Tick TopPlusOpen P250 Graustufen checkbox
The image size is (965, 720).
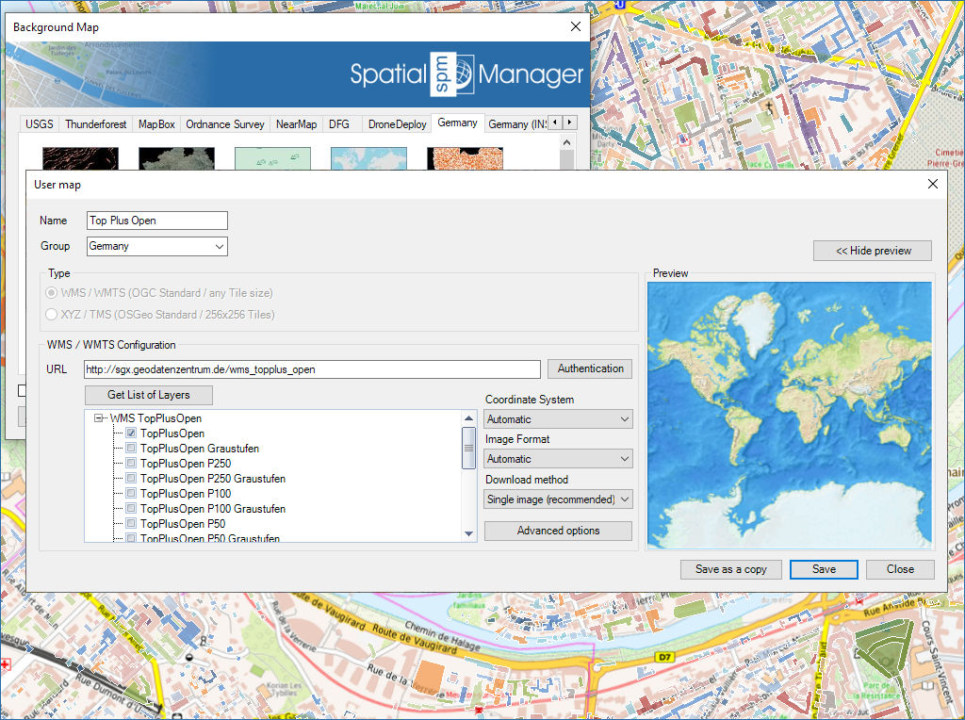131,478
